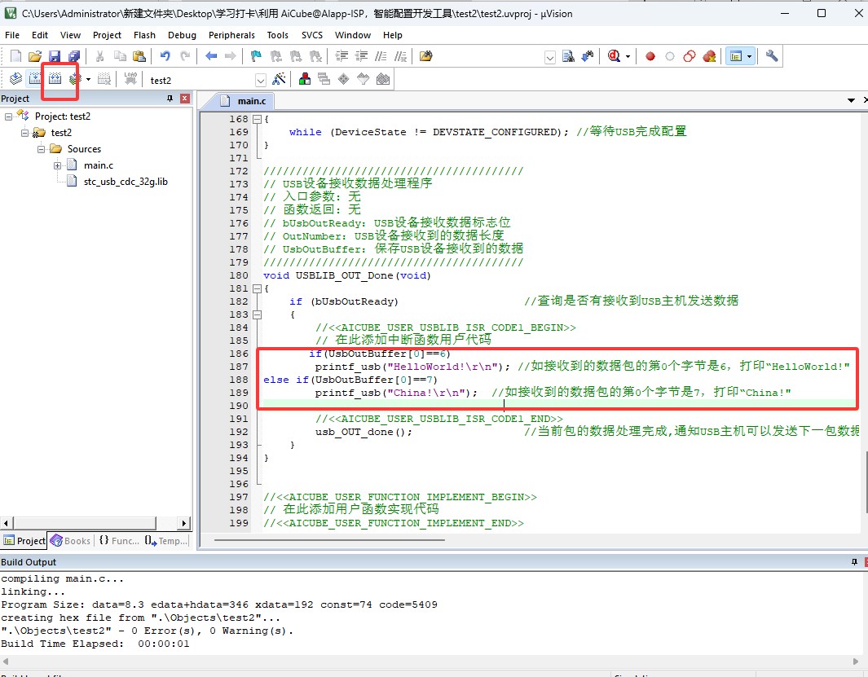
Task: Start incremental find
Action: point(588,56)
